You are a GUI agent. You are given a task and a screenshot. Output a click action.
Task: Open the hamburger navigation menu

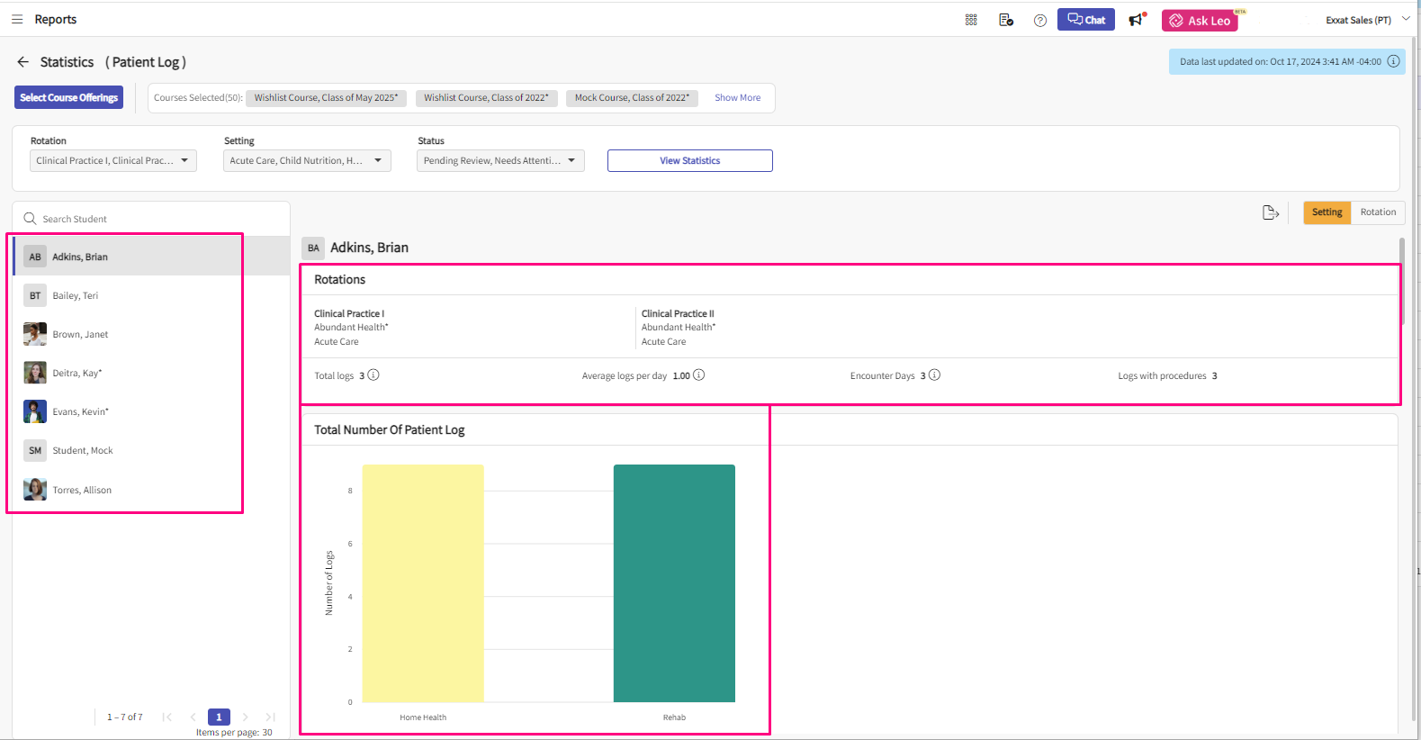pyautogui.click(x=17, y=19)
